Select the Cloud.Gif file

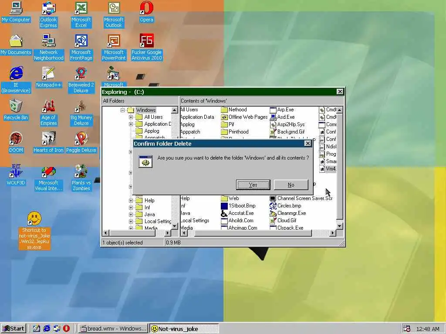pos(283,220)
